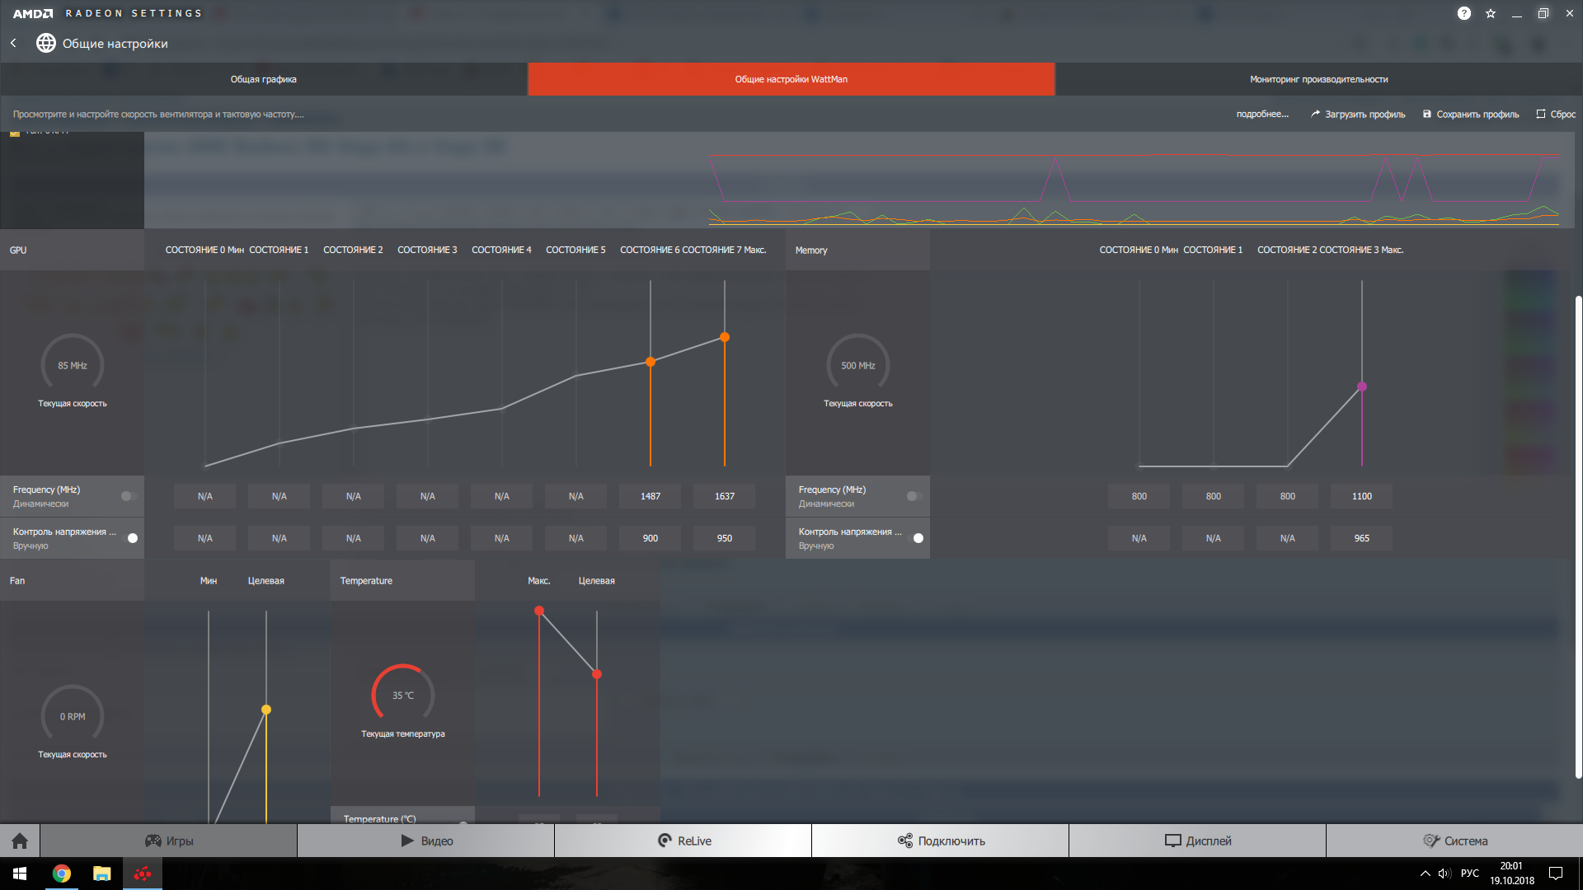The width and height of the screenshot is (1583, 890).
Task: Switch to Мониторинг производительности tab
Action: tap(1318, 79)
